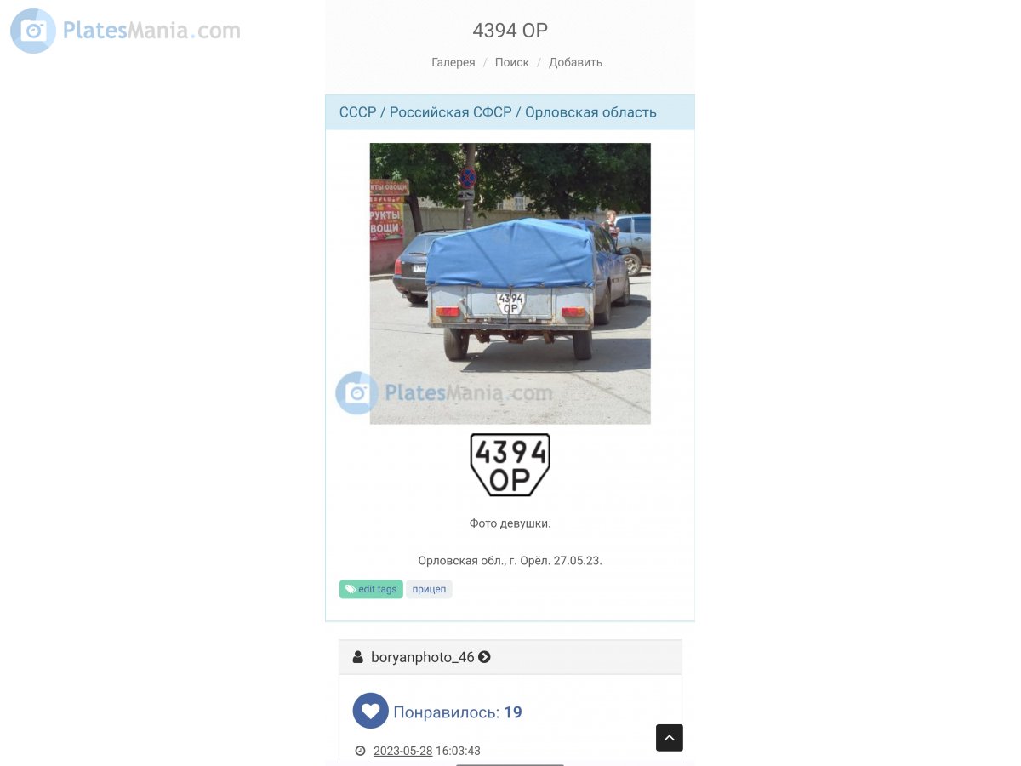The image size is (1021, 766).
Task: Click the heart like icon
Action: coord(371,711)
